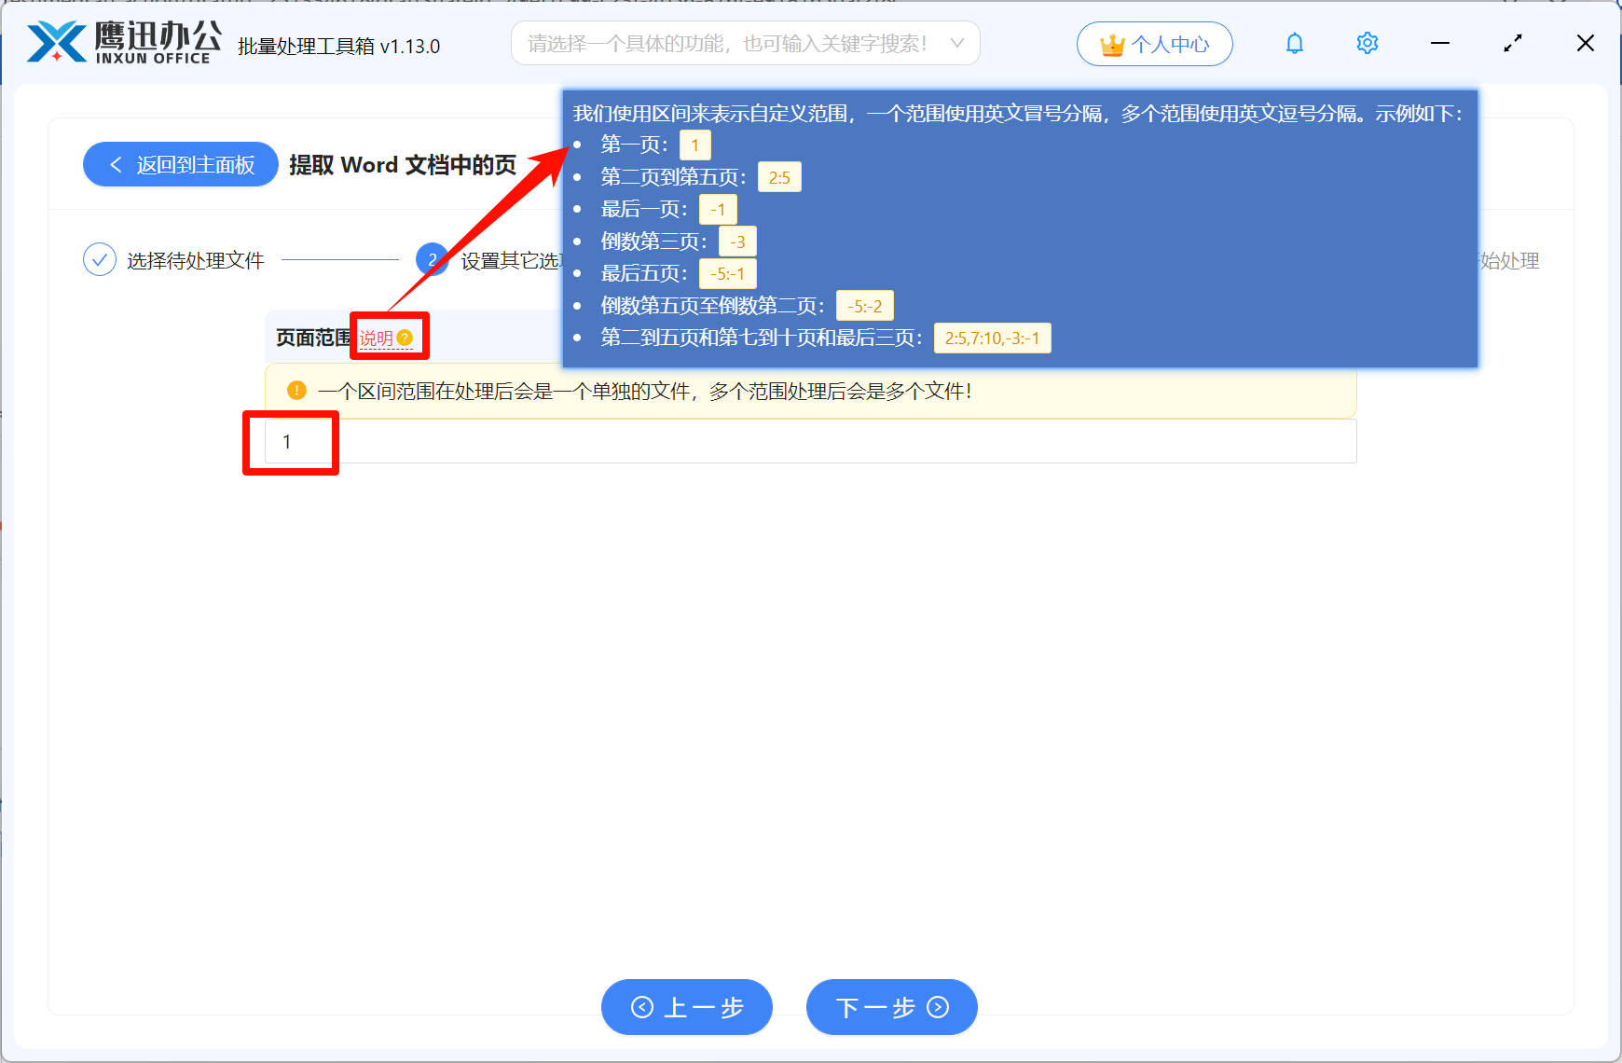This screenshot has width=1622, height=1063.
Task: Click the checkmark icon on 选择待处理文件 step
Action: tap(100, 260)
